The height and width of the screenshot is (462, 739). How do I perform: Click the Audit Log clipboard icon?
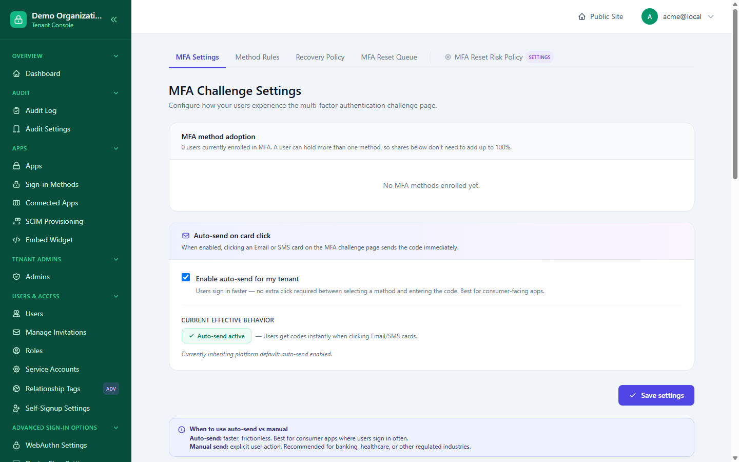tap(16, 110)
